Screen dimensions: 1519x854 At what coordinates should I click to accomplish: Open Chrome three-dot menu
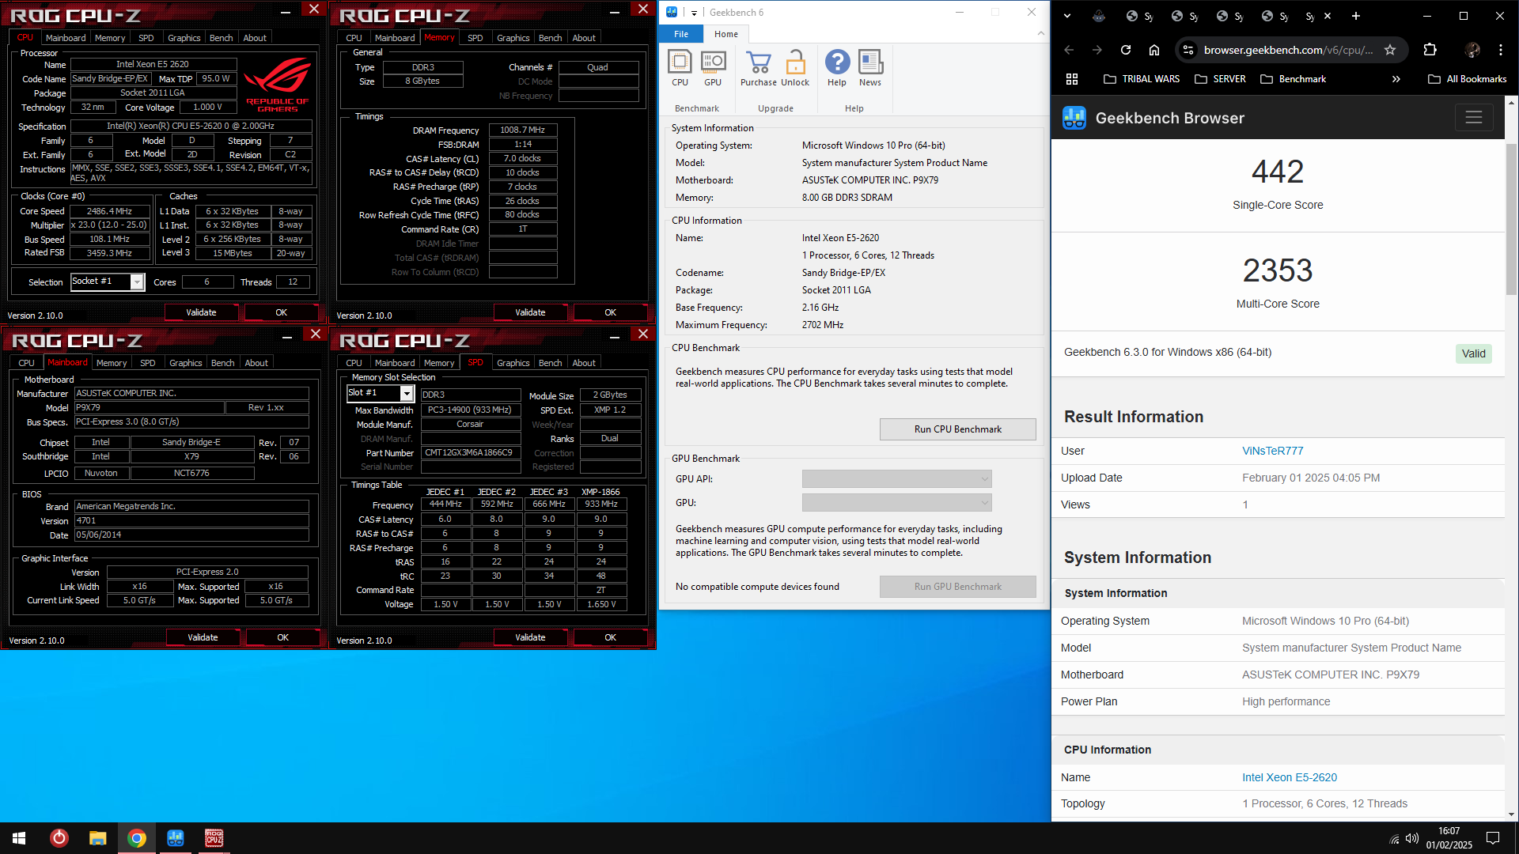[1501, 50]
